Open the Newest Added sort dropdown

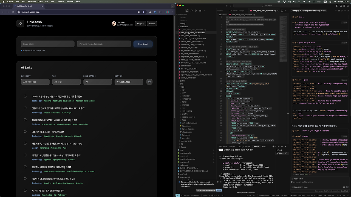129,82
